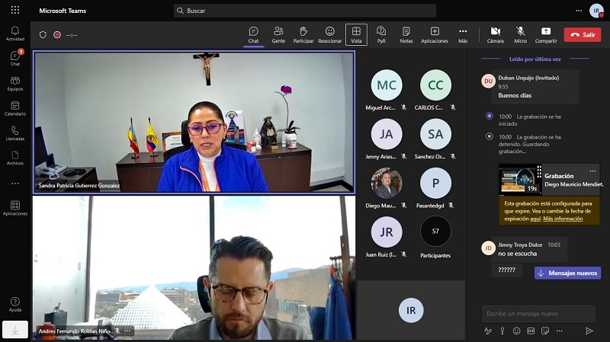Image resolution: width=610 pixels, height=342 pixels.
Task: Go to Equipos in the sidebar
Action: coord(15,83)
